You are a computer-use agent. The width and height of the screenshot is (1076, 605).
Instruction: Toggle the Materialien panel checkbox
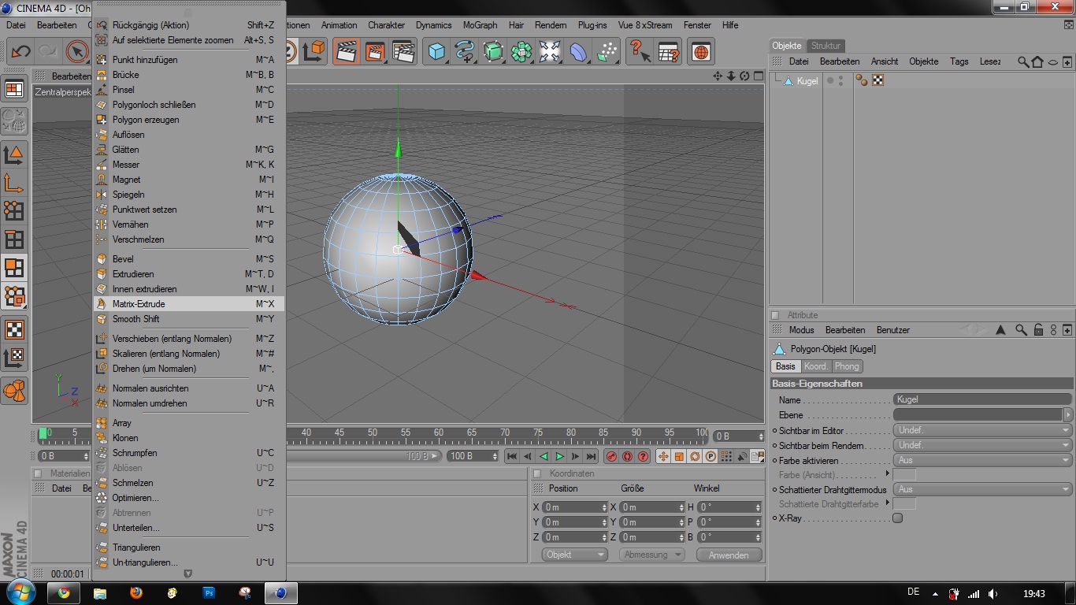tap(37, 473)
